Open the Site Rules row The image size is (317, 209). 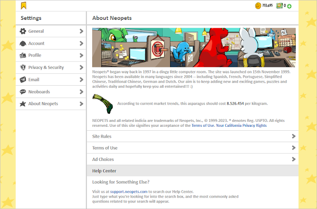[x=192, y=136]
